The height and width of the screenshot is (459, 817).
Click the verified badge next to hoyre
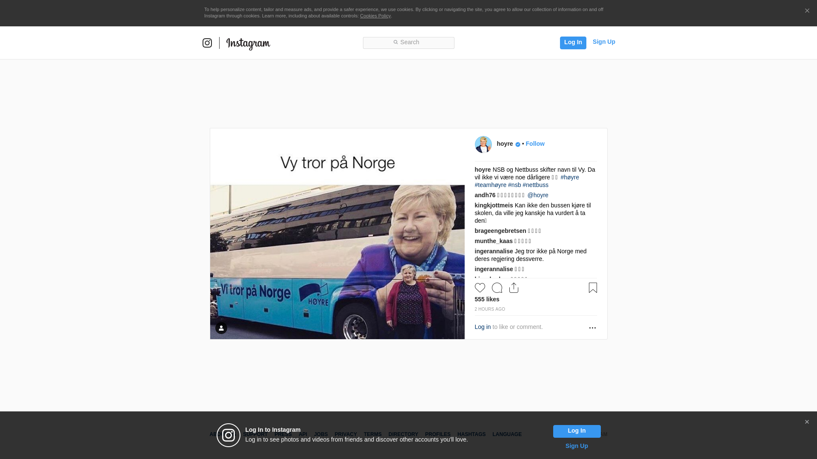point(517,144)
